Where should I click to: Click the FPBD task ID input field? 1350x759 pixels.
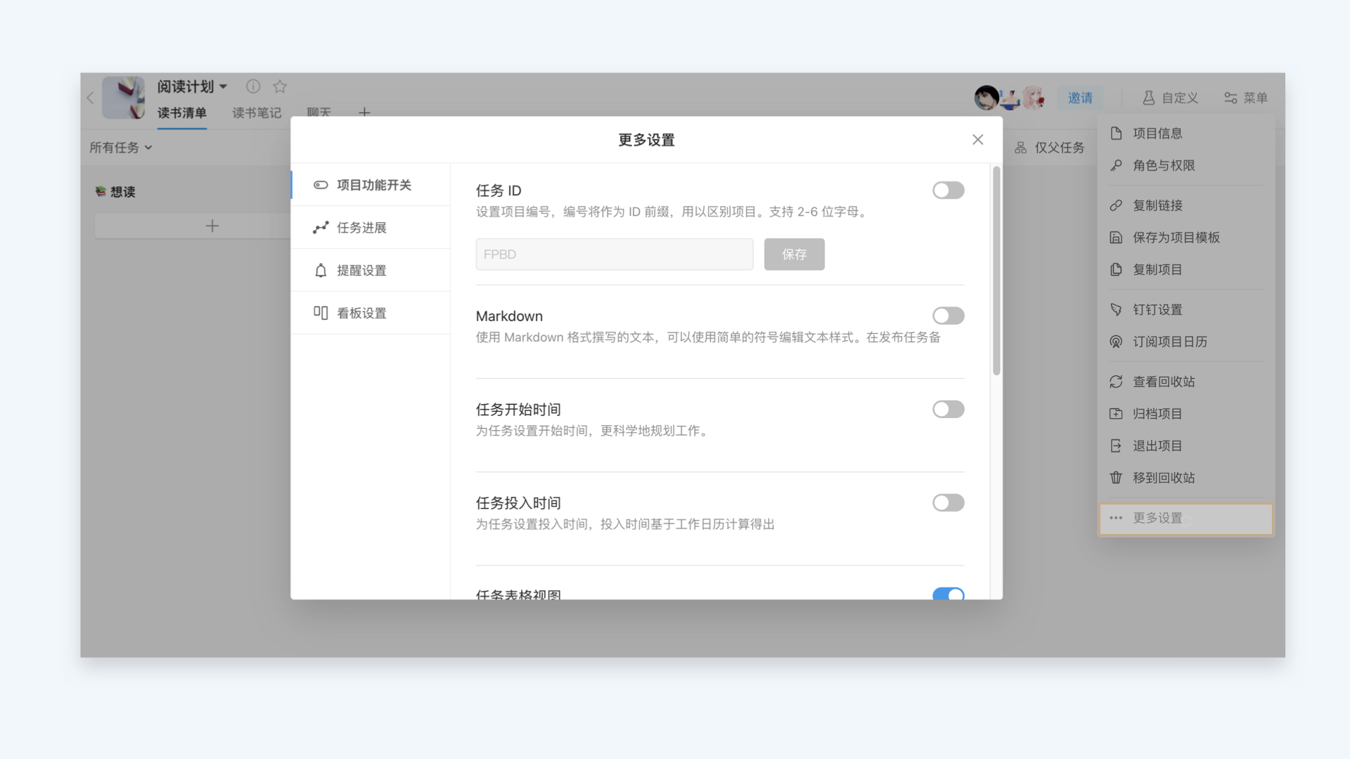(x=614, y=254)
